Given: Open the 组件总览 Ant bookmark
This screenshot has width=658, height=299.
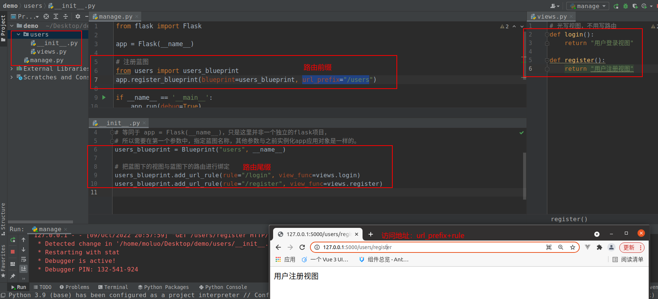Looking at the screenshot, I should 384,260.
